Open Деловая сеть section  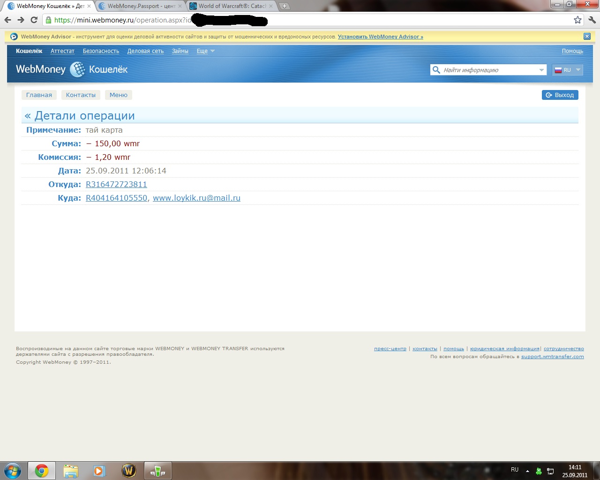146,51
